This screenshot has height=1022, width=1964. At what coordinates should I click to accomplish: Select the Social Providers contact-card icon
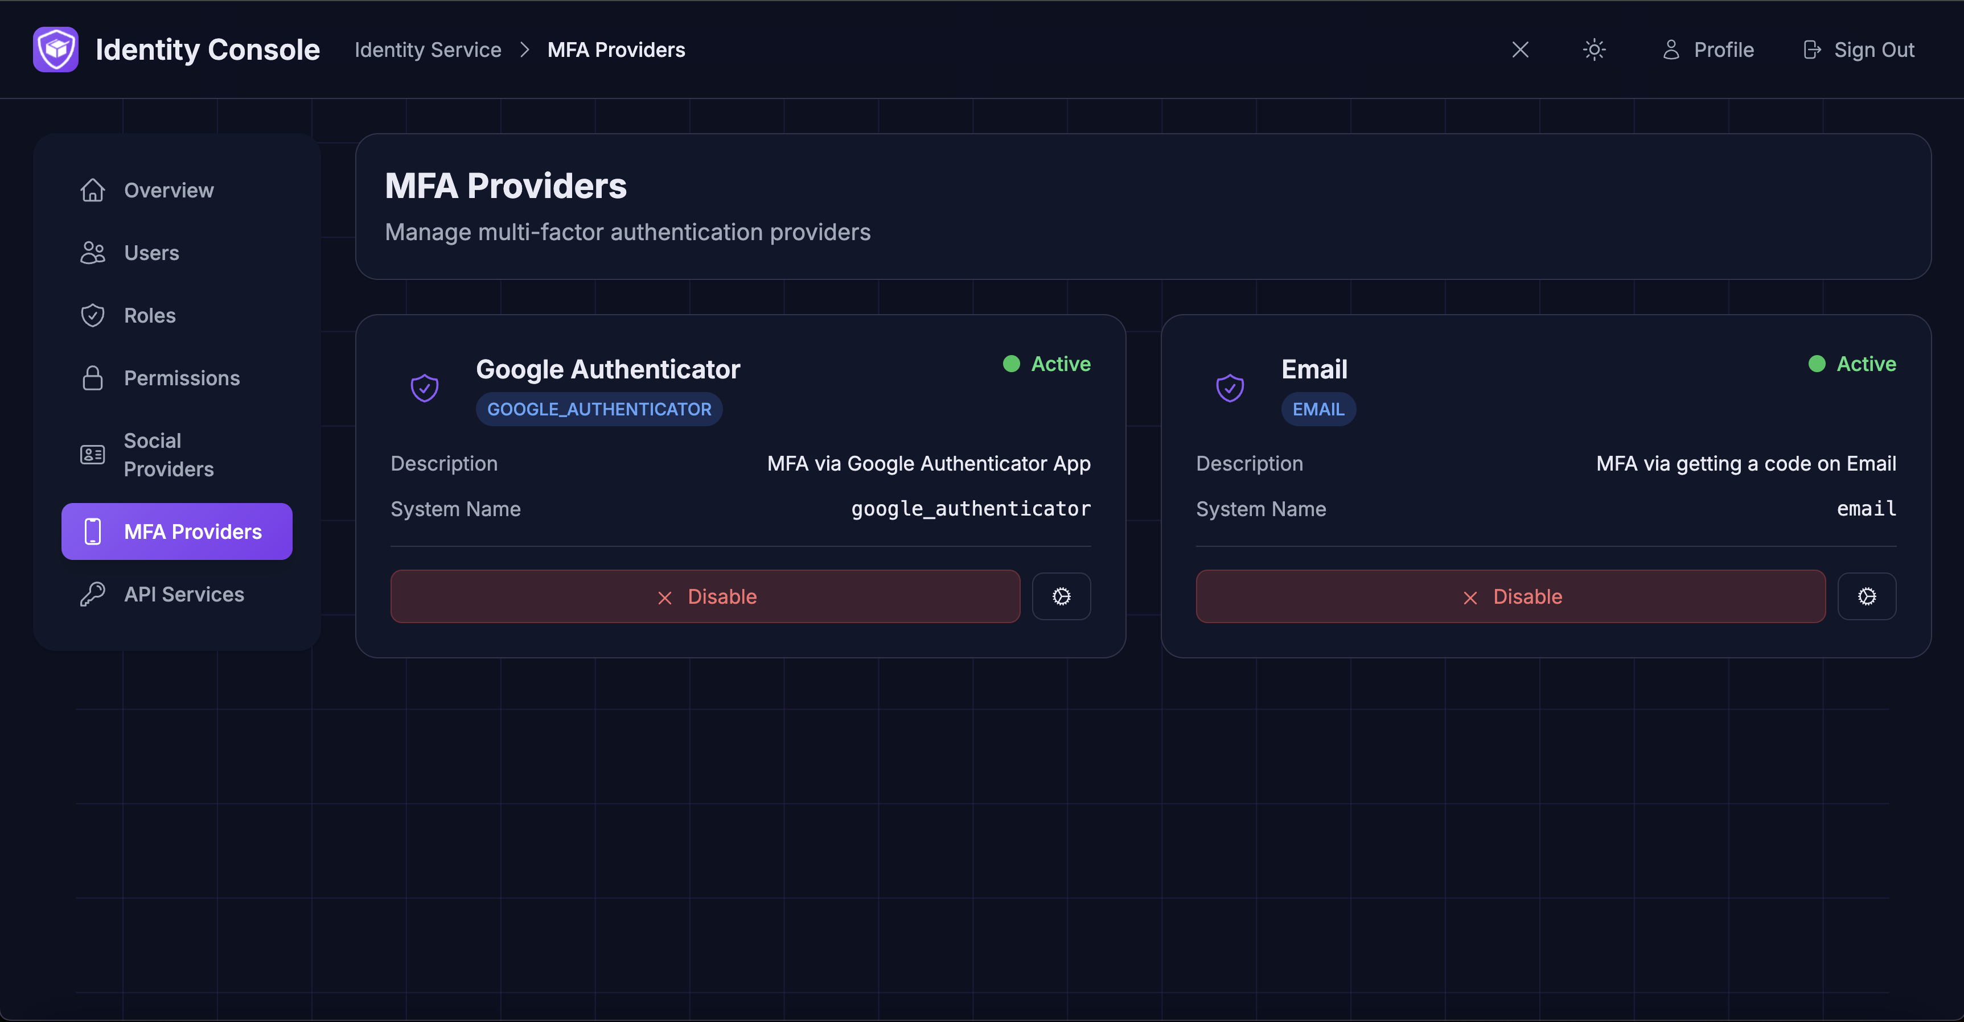click(92, 454)
